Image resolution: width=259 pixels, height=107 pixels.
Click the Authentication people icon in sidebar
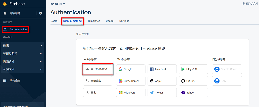[x=5, y=29]
